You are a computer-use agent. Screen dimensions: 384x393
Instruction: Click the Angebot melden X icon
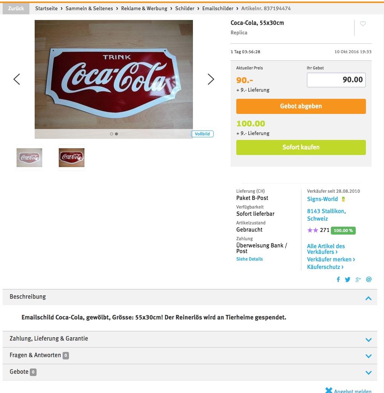point(329,390)
